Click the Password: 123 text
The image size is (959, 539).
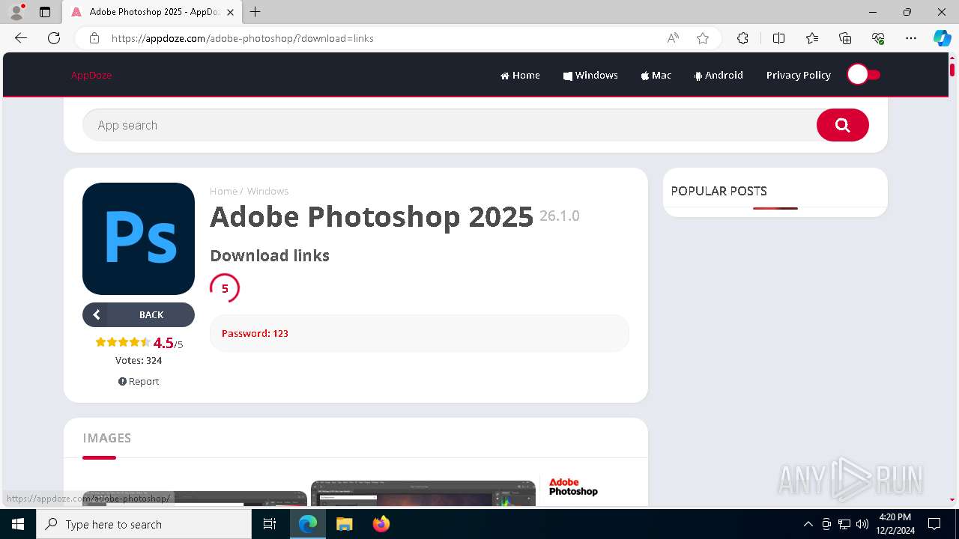255,333
